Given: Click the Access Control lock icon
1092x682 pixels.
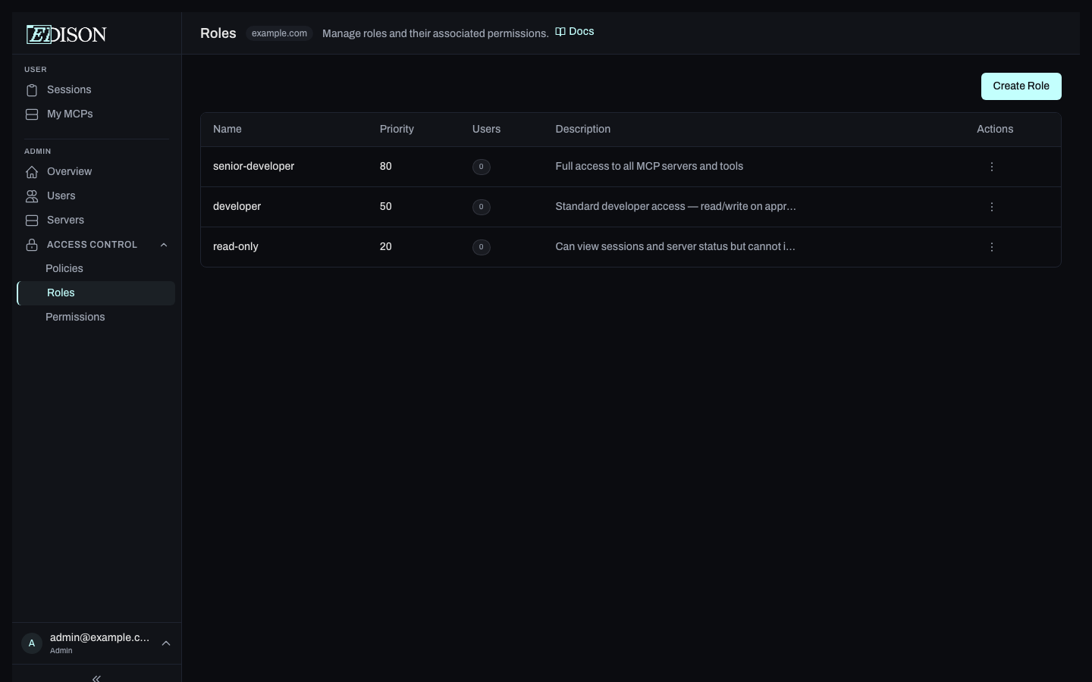Looking at the screenshot, I should pos(31,245).
